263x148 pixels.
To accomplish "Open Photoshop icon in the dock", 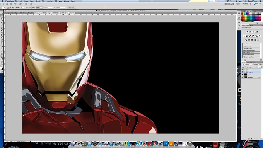I will (166, 144).
